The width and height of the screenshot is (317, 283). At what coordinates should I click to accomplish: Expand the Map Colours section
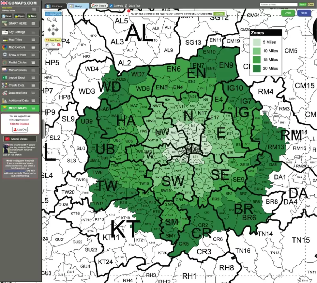[33, 48]
